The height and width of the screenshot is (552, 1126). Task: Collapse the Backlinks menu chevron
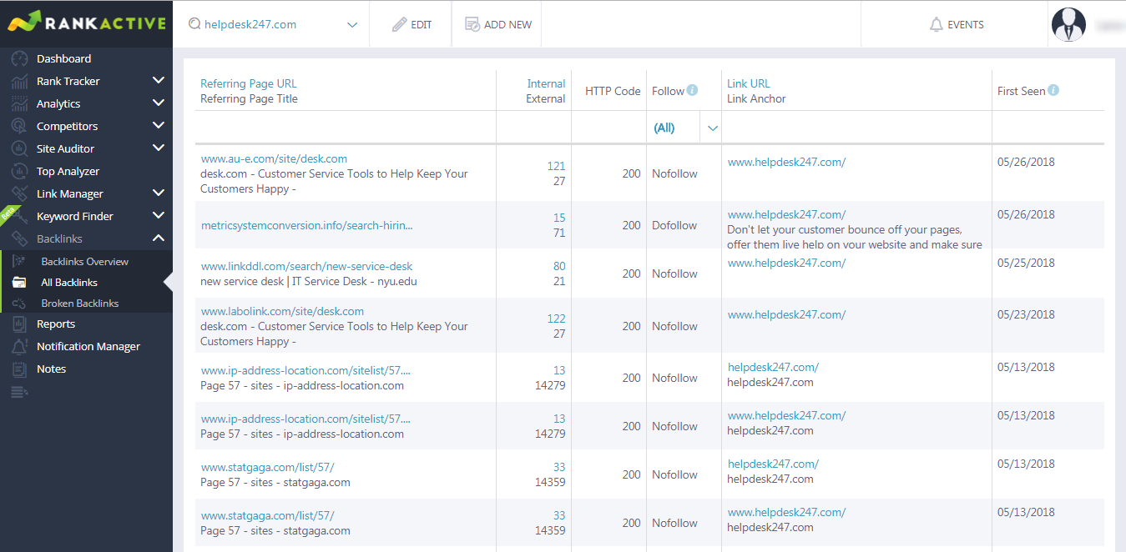click(159, 238)
